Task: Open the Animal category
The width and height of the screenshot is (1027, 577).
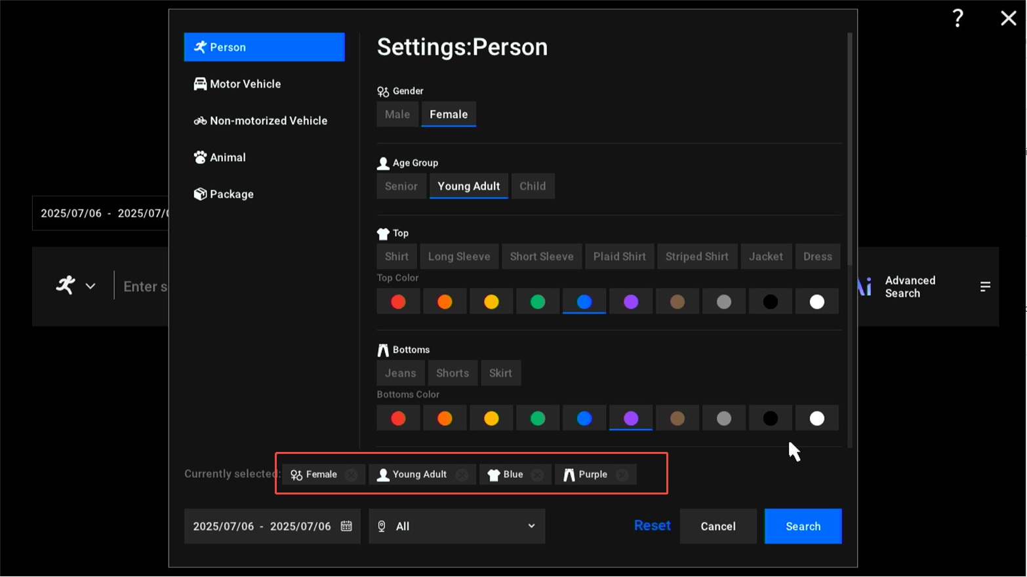Action: pyautogui.click(x=264, y=157)
